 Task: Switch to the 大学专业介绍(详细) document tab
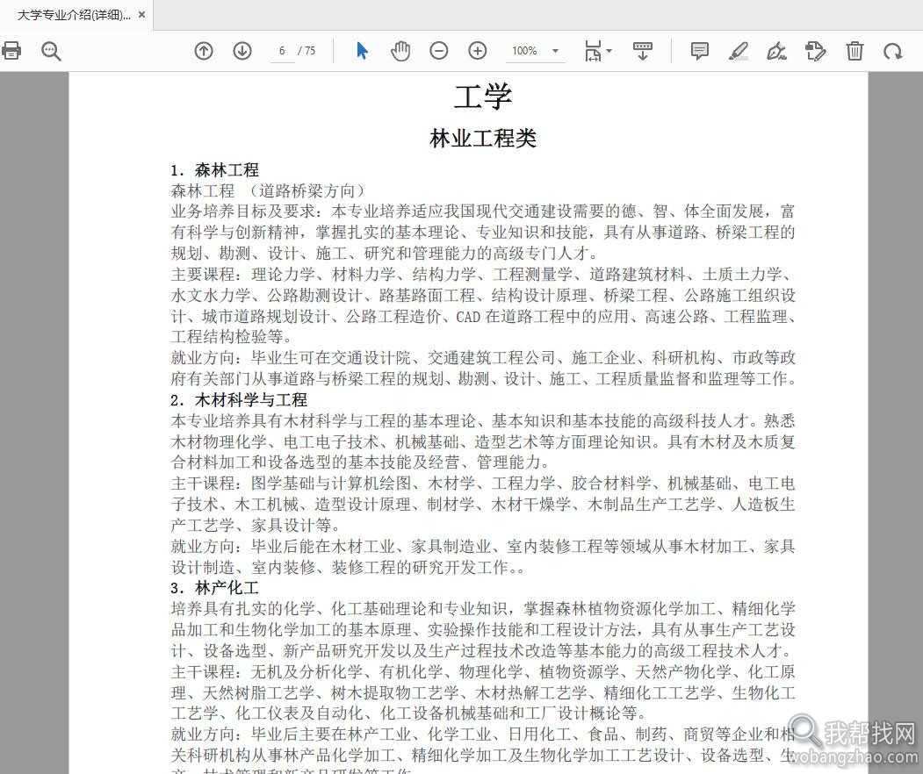point(74,15)
